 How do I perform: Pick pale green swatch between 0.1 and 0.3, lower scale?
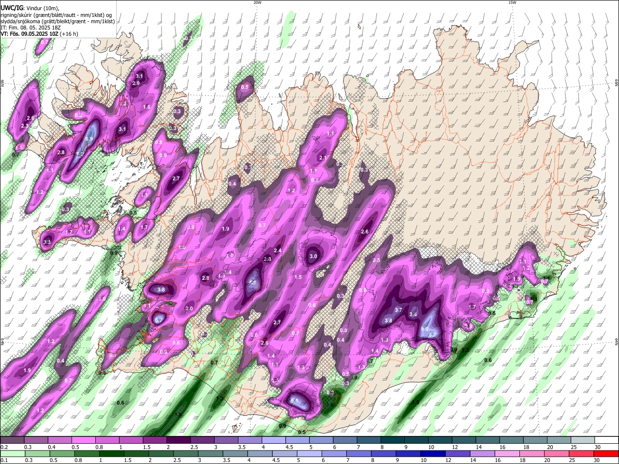click(x=12, y=454)
